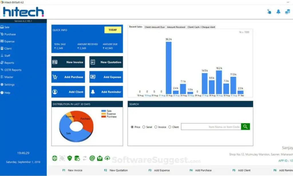Viewport: 293px width, 176px height.
Task: Click the green www globe icon
Action: pos(55,158)
